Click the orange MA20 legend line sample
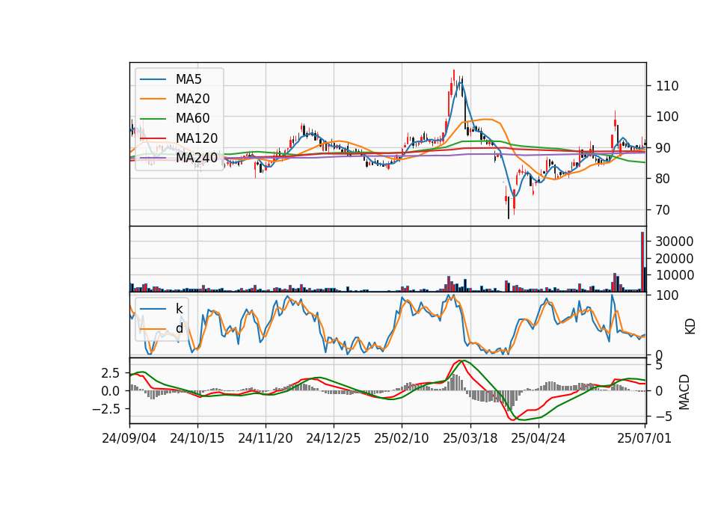 (x=153, y=99)
